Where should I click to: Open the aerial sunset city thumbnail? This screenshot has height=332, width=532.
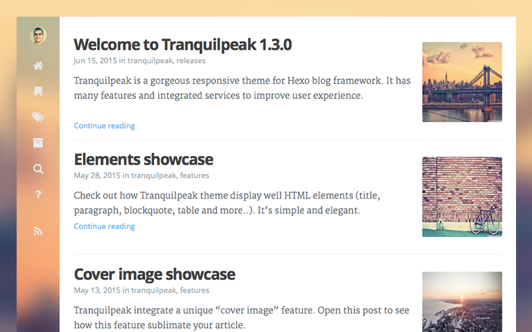click(462, 302)
